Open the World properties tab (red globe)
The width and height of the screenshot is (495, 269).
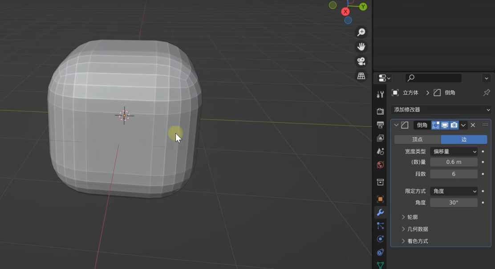[381, 165]
